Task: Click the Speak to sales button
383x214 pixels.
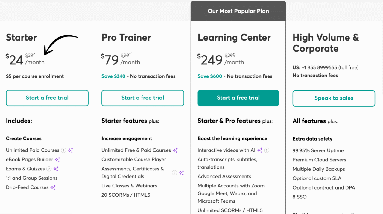Action: coord(334,98)
